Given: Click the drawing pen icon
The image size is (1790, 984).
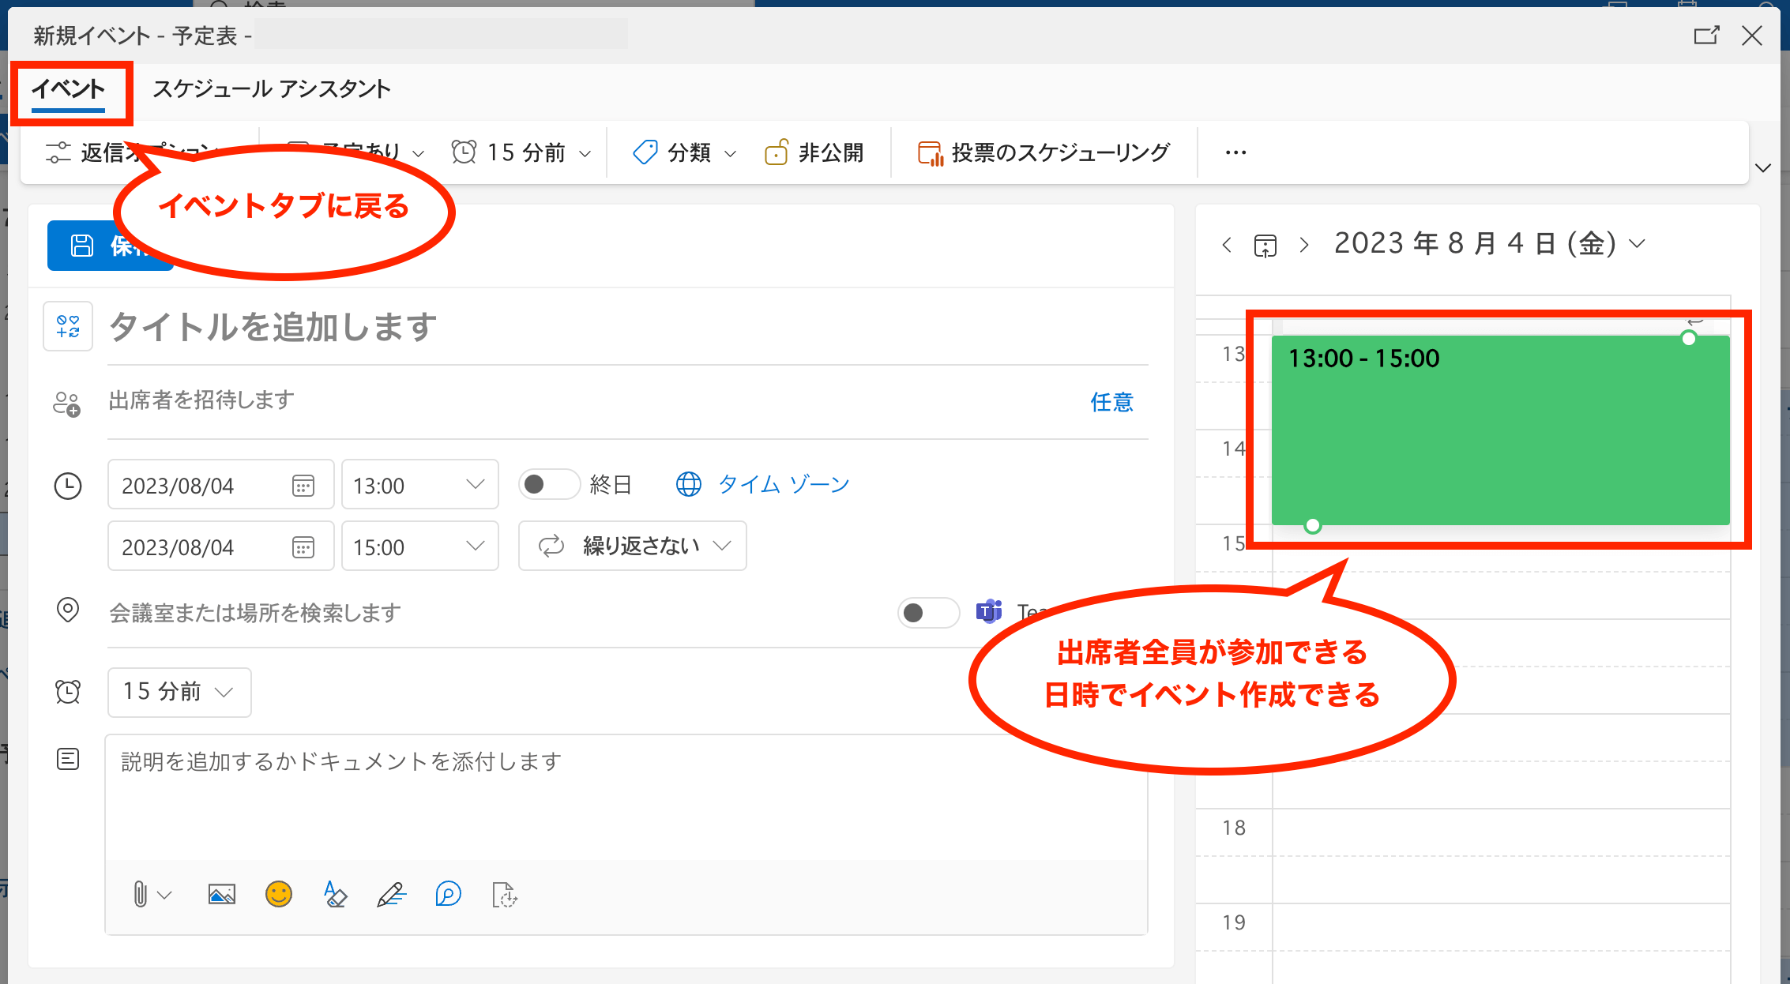Looking at the screenshot, I should [x=391, y=895].
